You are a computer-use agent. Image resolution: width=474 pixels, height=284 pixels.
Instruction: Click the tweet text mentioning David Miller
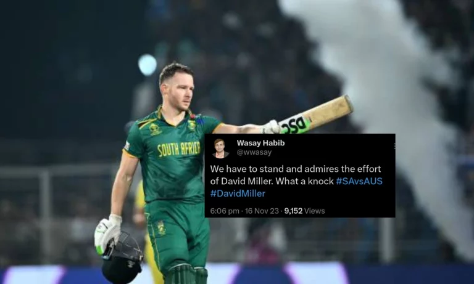296,181
